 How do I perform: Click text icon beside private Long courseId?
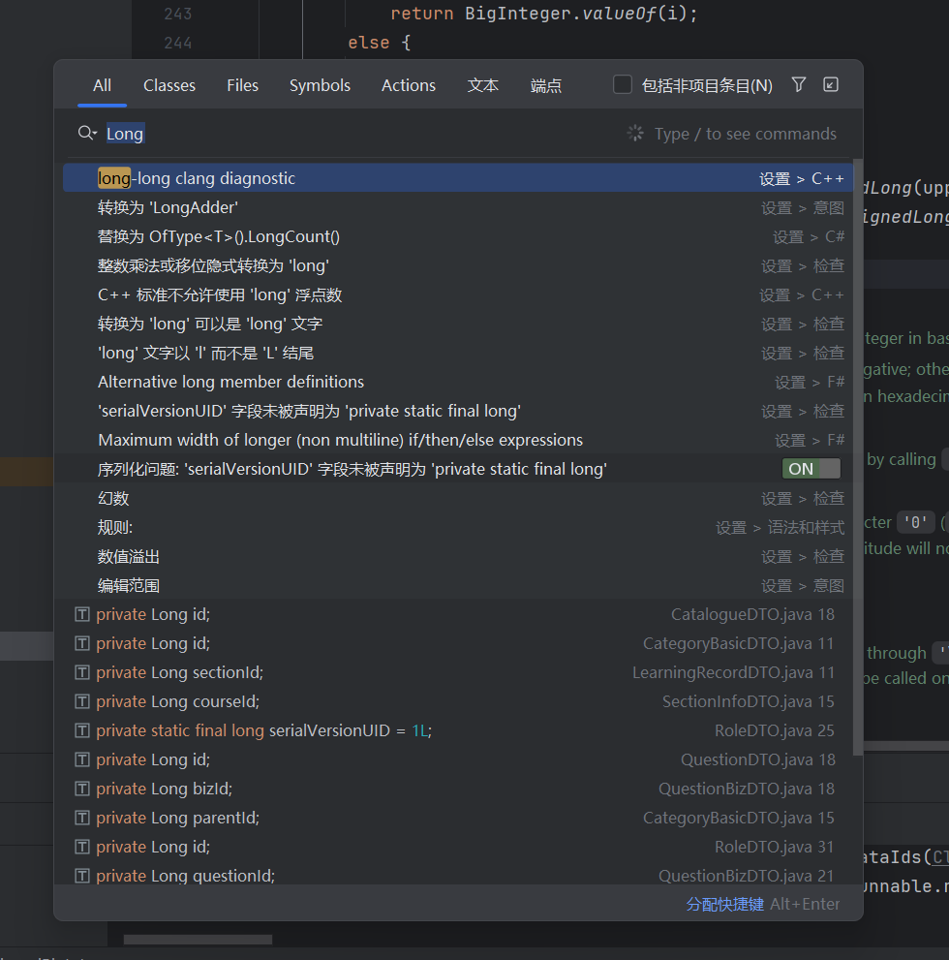82,701
